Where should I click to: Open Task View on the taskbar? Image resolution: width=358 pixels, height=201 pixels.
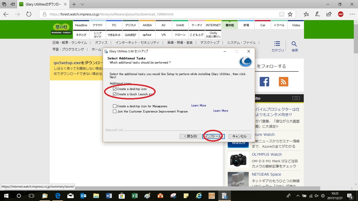(31, 196)
